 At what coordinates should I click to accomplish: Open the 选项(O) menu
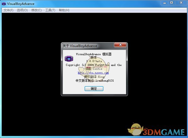[x=22, y=10]
